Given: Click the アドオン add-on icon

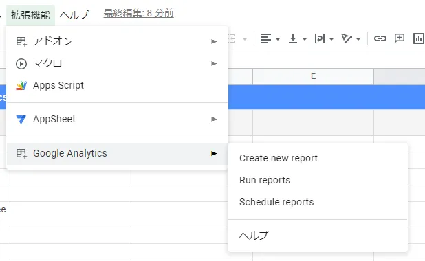Looking at the screenshot, I should (x=21, y=41).
